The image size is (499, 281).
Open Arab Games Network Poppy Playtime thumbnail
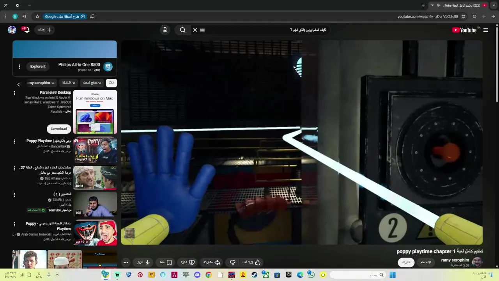click(95, 233)
